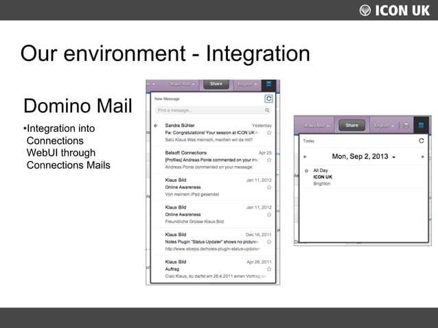The width and height of the screenshot is (438, 328).
Task: Open Online Awareness 'Von meinem iPad gesendet' message
Action: pyautogui.click(x=213, y=187)
